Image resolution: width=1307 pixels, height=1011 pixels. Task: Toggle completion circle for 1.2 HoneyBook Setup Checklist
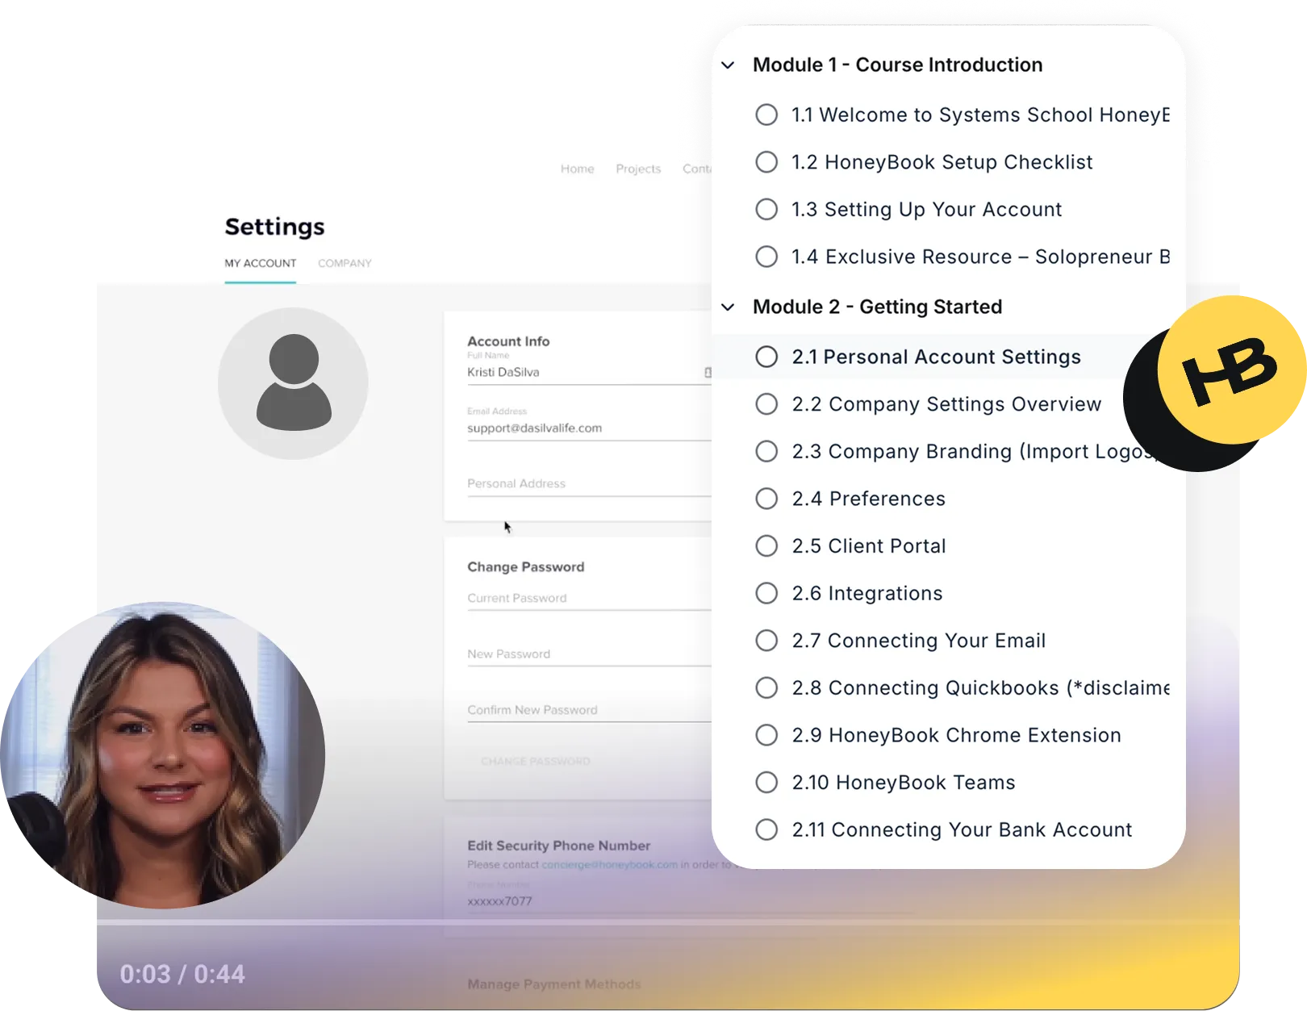point(766,162)
